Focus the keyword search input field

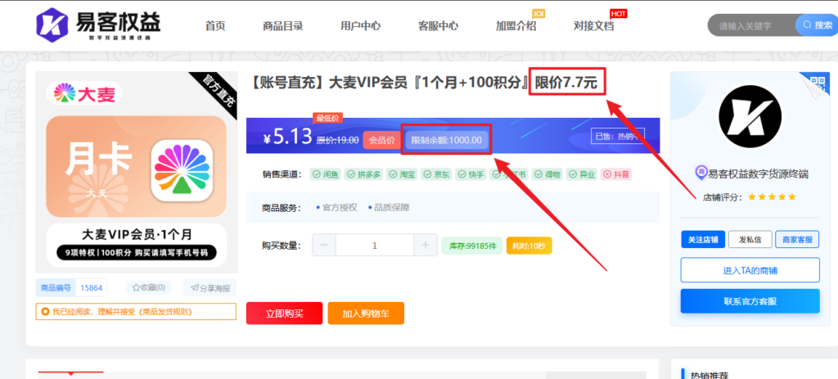click(x=752, y=25)
